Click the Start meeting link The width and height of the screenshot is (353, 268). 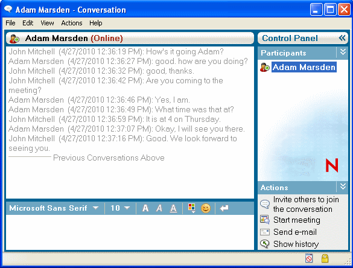[297, 220]
